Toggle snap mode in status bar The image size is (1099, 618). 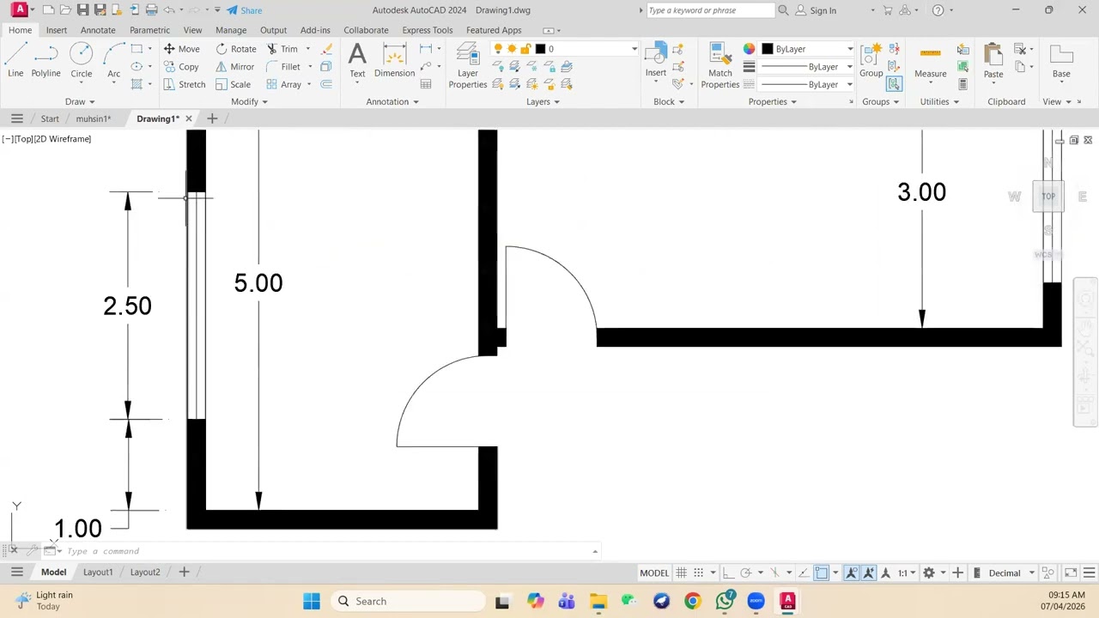[699, 573]
